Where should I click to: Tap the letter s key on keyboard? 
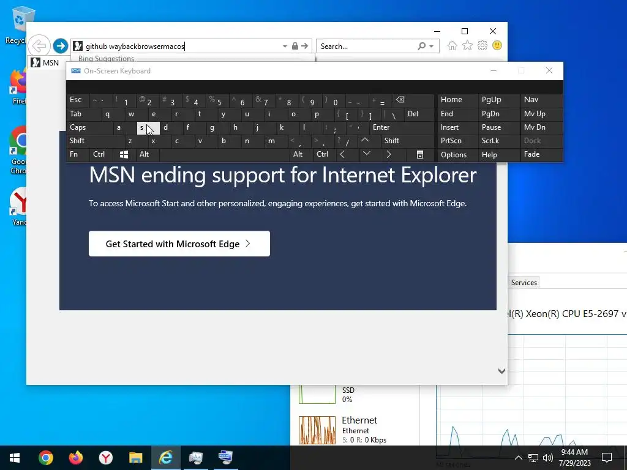pos(148,128)
